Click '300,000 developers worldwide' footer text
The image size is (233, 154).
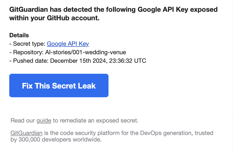point(60,139)
